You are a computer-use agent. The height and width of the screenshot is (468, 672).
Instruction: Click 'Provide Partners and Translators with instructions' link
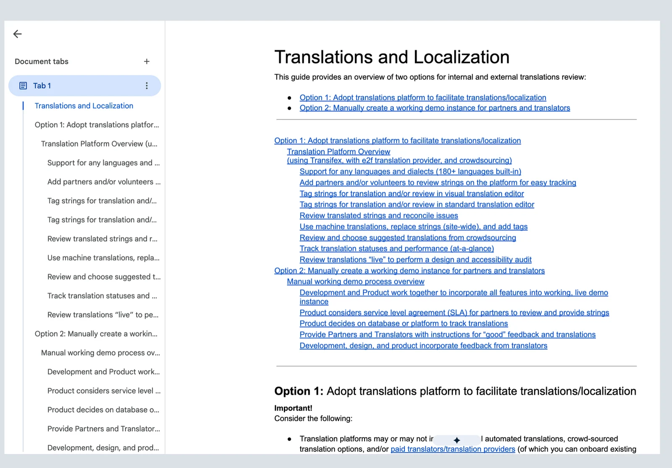(447, 335)
